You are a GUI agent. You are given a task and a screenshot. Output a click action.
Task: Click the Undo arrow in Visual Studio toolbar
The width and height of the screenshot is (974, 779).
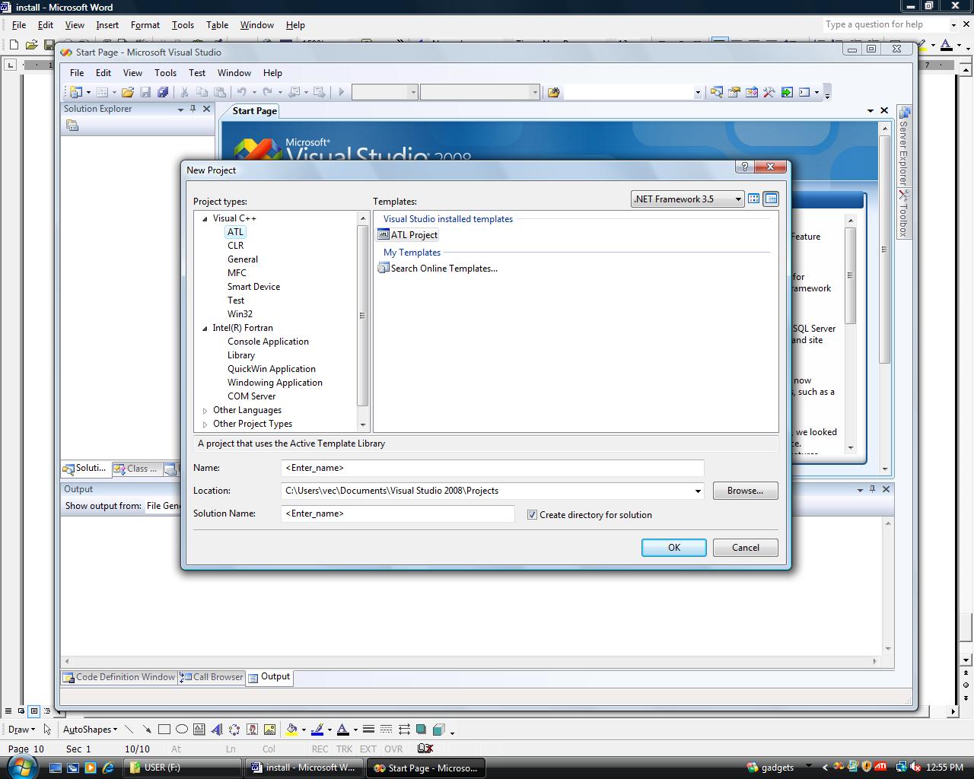point(242,92)
